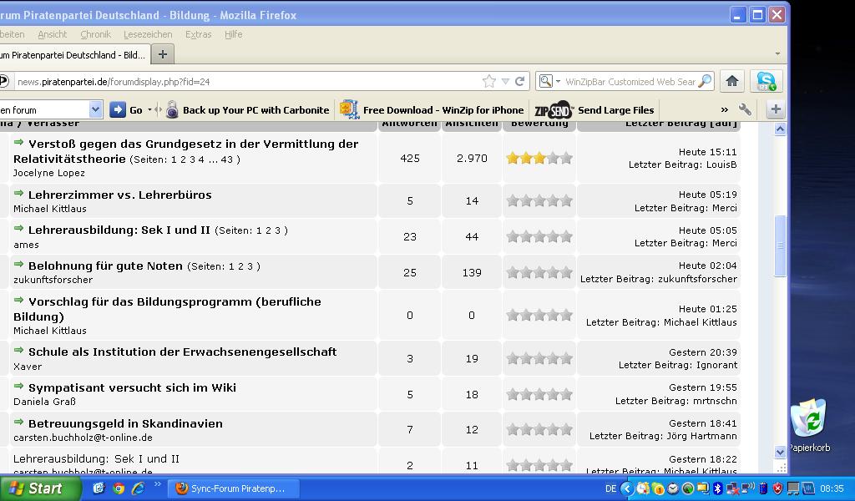Open a new tab with the plus button
Screen dimensions: 855x501
tap(163, 54)
